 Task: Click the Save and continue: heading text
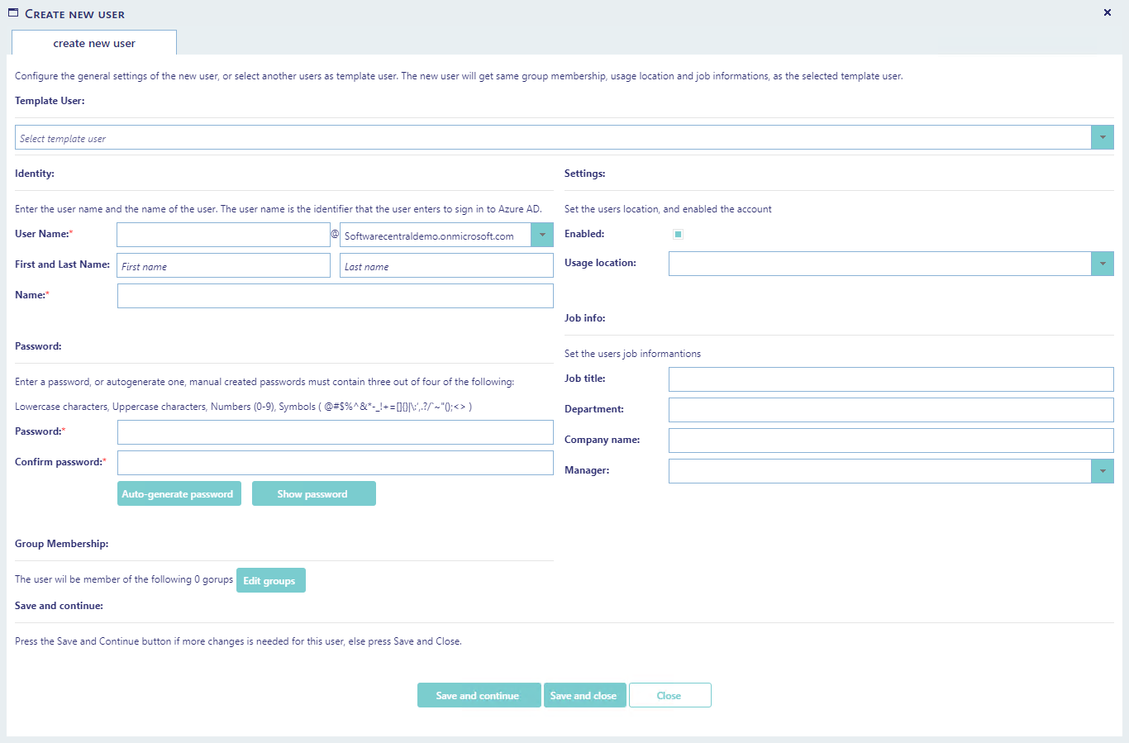[x=59, y=606]
